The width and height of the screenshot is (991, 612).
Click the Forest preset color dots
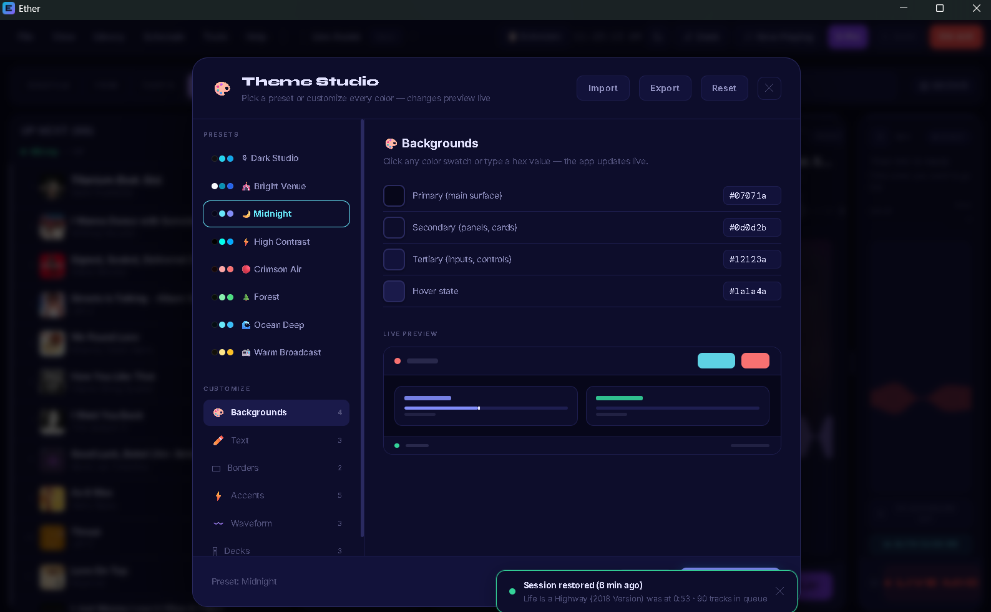click(x=222, y=297)
